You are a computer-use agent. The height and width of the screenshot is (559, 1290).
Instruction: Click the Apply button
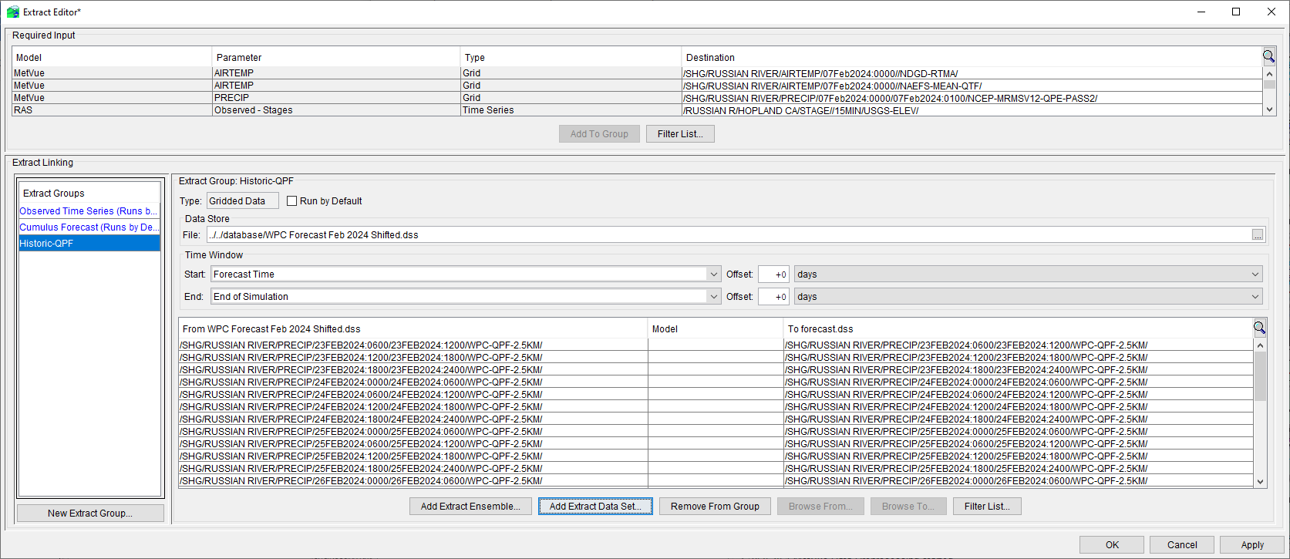[1252, 544]
